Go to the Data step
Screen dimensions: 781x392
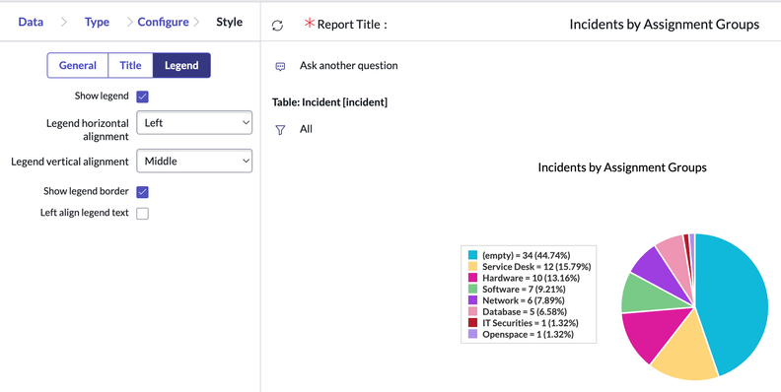tap(31, 22)
